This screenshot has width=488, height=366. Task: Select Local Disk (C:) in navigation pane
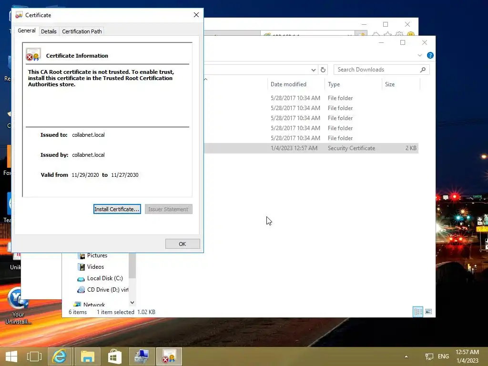pos(105,278)
